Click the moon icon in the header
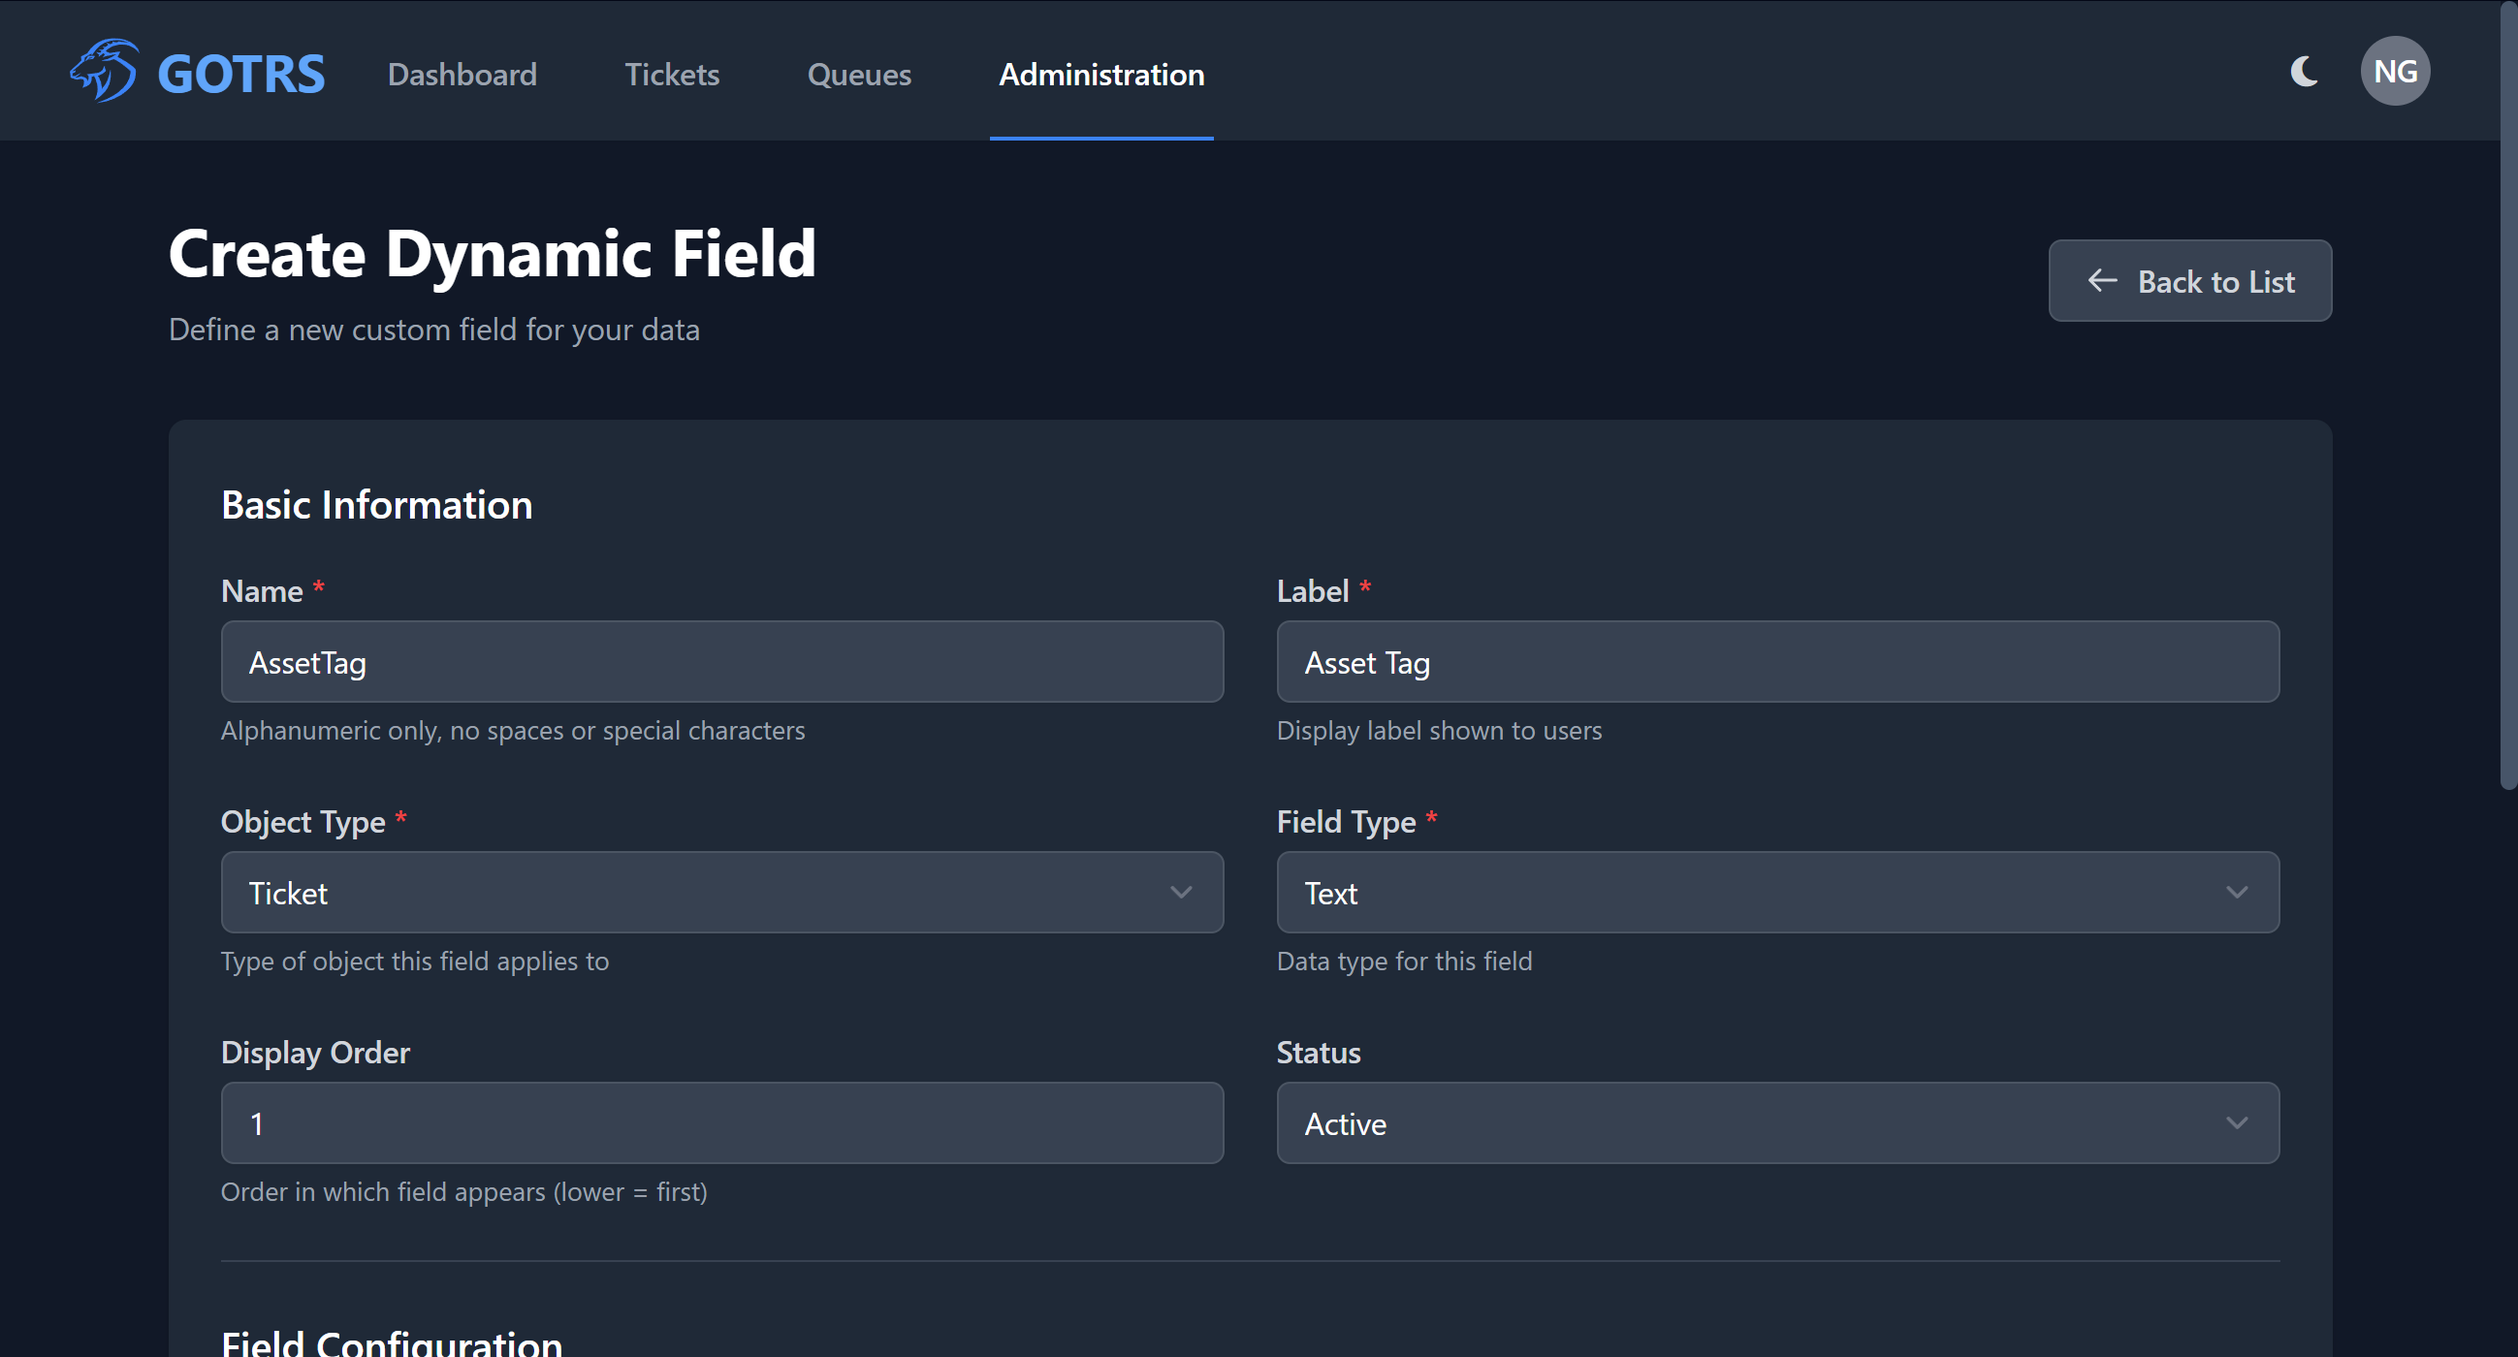Image resolution: width=2518 pixels, height=1357 pixels. click(2304, 71)
